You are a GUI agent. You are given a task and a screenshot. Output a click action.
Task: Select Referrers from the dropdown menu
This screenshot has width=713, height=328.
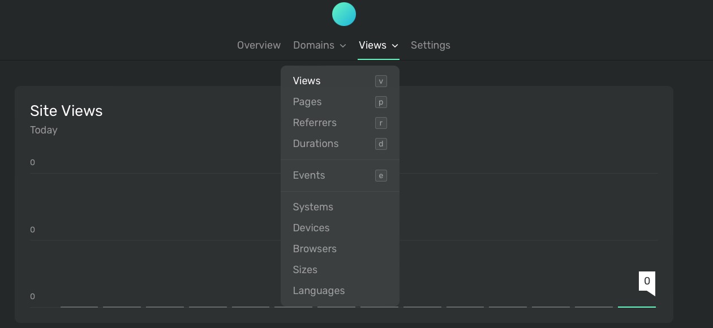315,123
